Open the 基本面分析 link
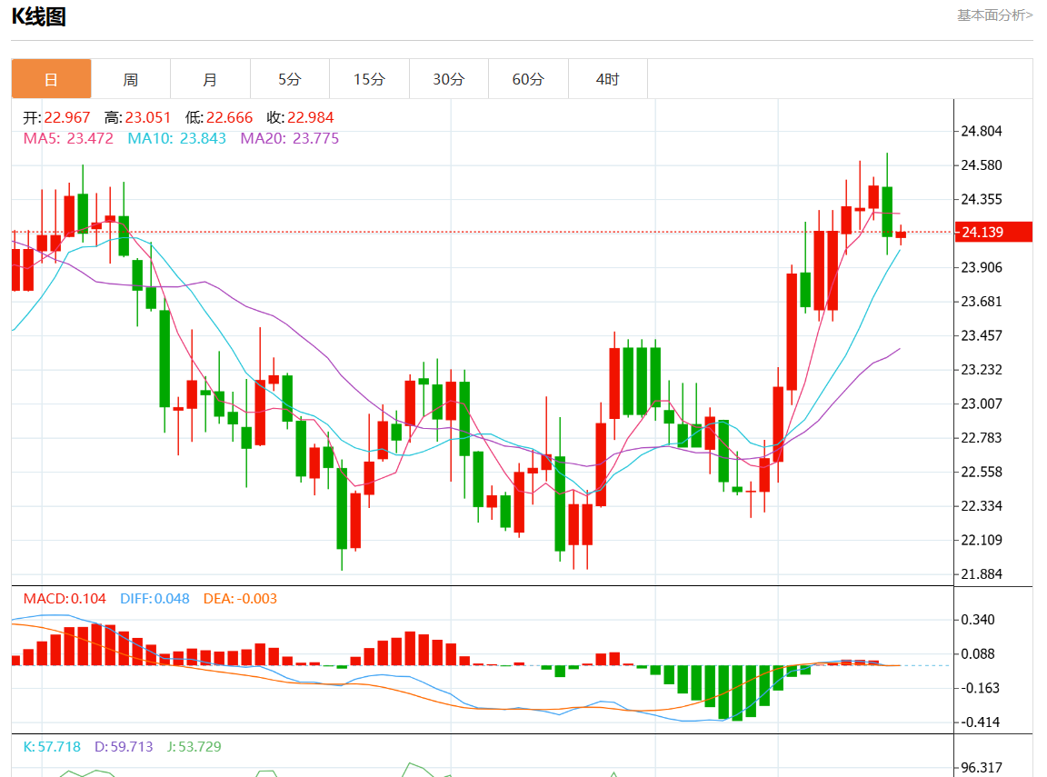The image size is (1047, 777). 994,15
